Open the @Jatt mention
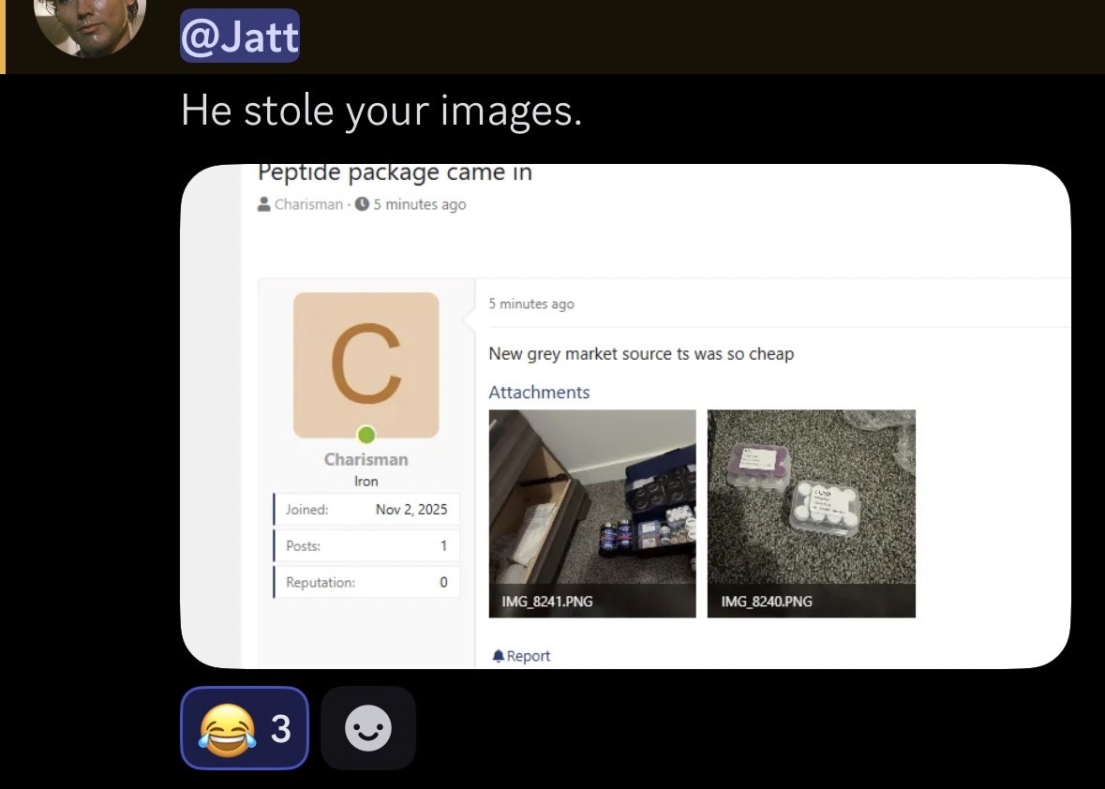 (x=240, y=36)
